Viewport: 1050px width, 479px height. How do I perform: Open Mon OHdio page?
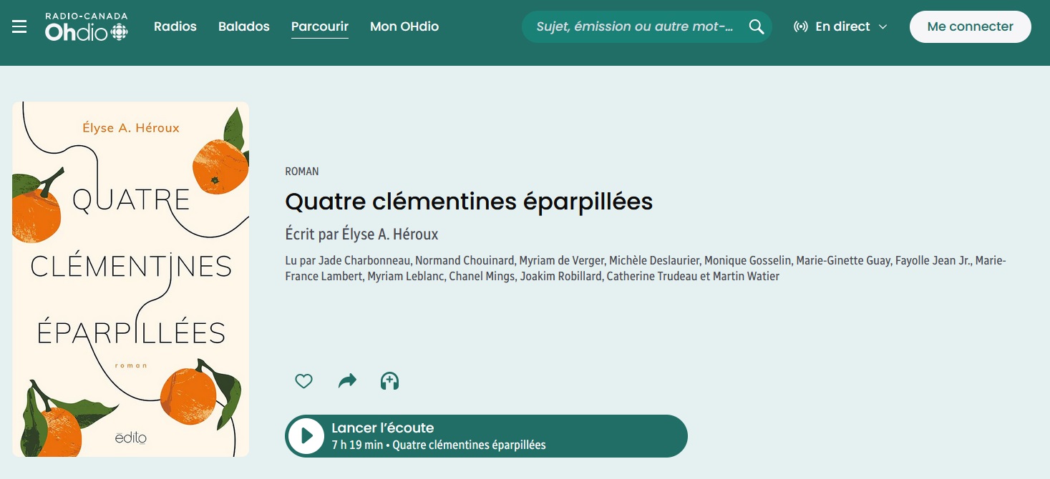coord(404,26)
